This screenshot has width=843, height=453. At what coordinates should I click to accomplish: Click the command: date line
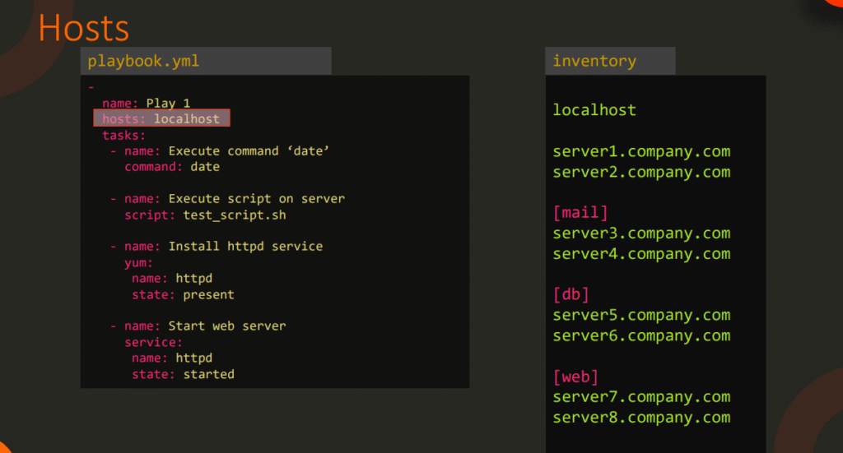[172, 167]
